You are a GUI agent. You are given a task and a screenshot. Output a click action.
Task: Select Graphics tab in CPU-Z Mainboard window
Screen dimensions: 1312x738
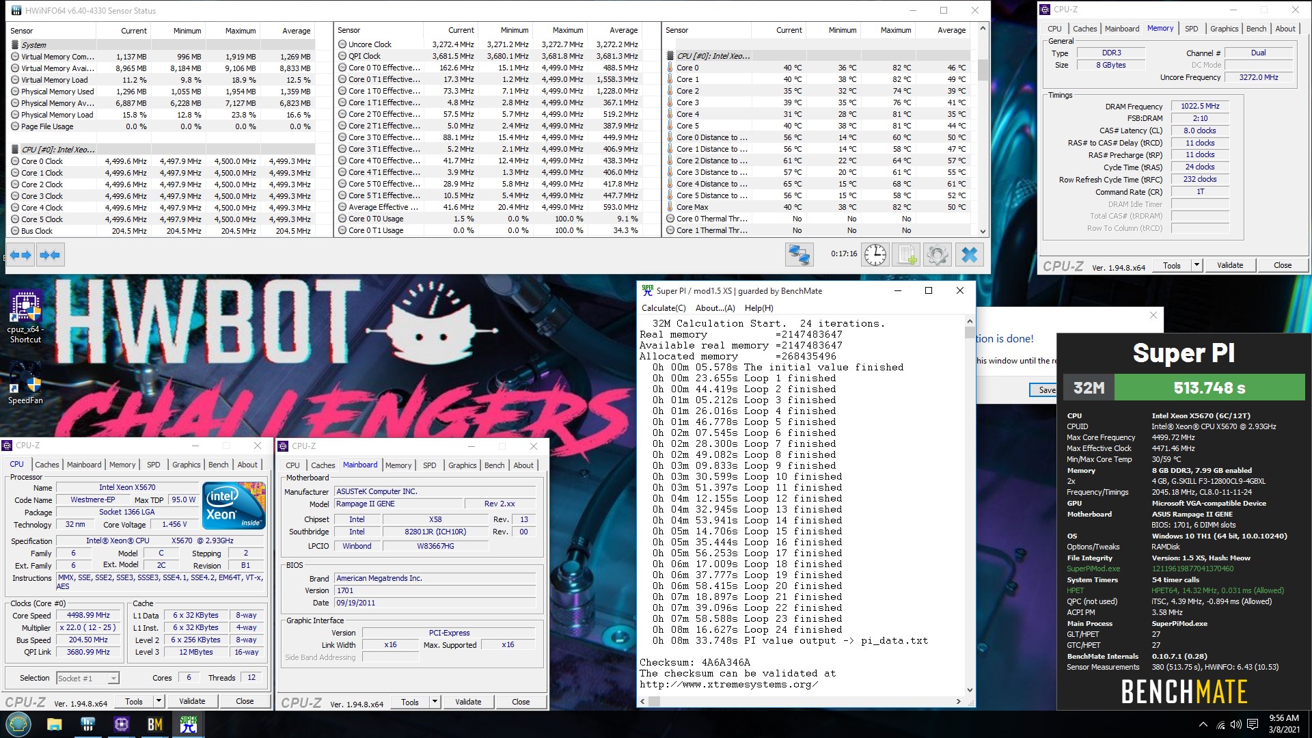pyautogui.click(x=463, y=465)
